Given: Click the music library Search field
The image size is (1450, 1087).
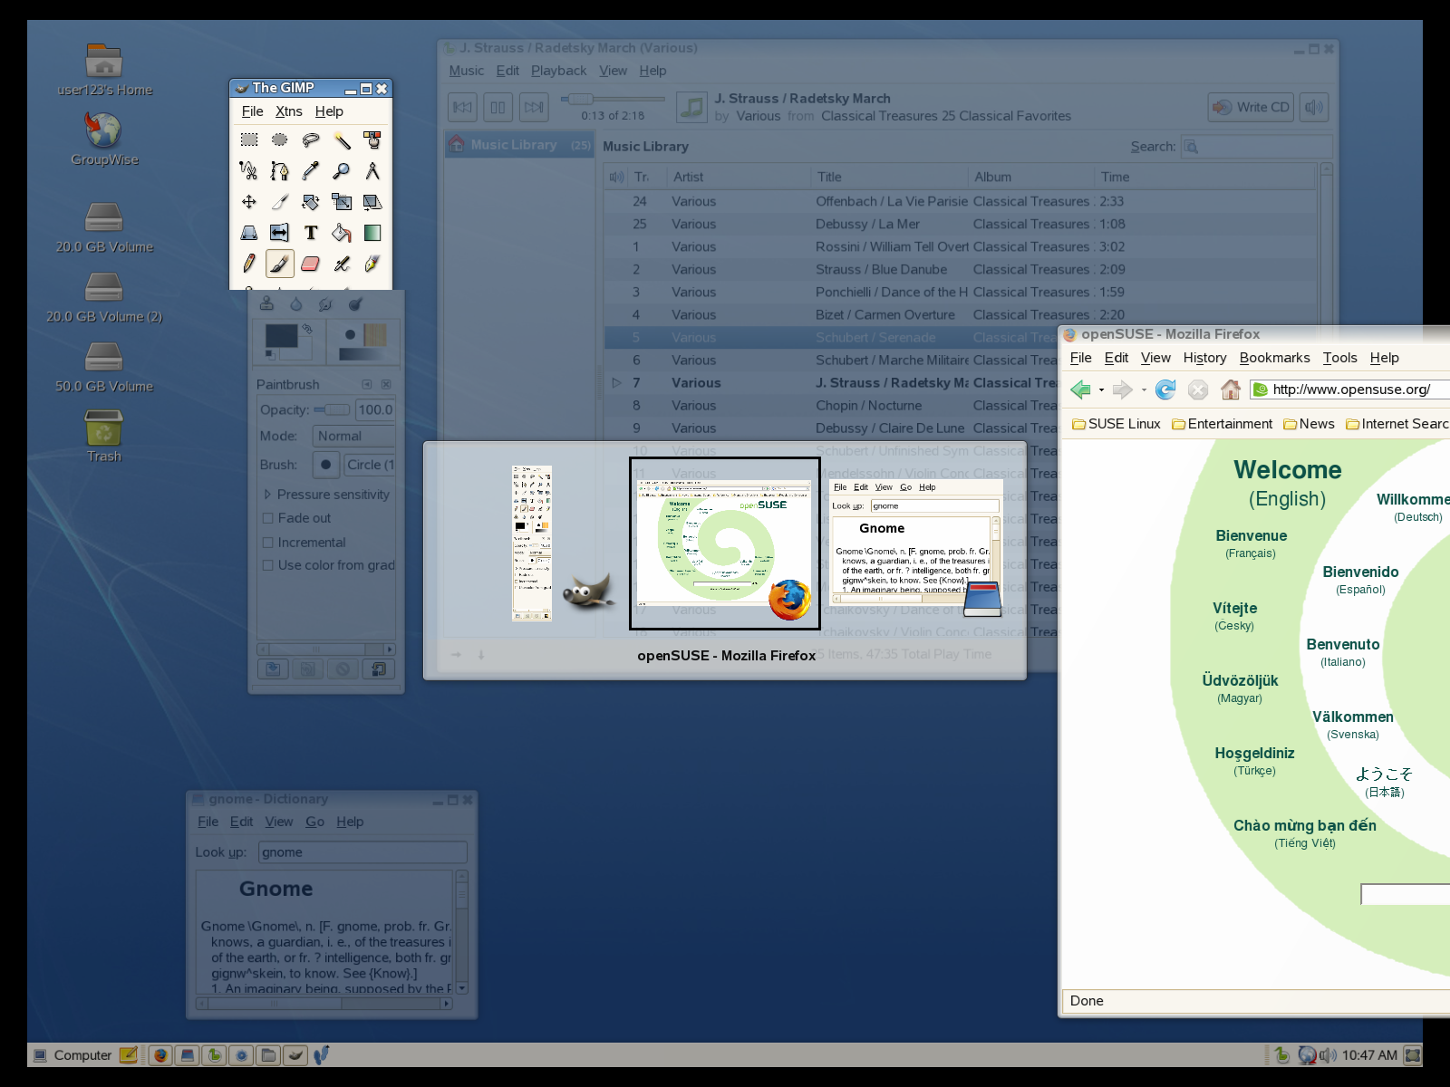Looking at the screenshot, I should tap(1257, 147).
